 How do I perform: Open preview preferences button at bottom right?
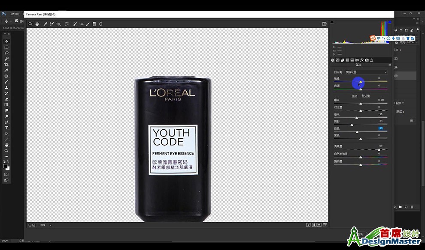[x=325, y=225]
